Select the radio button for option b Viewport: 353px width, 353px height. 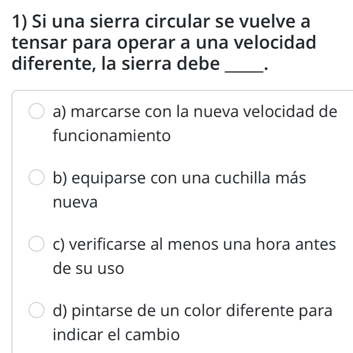[x=36, y=177]
